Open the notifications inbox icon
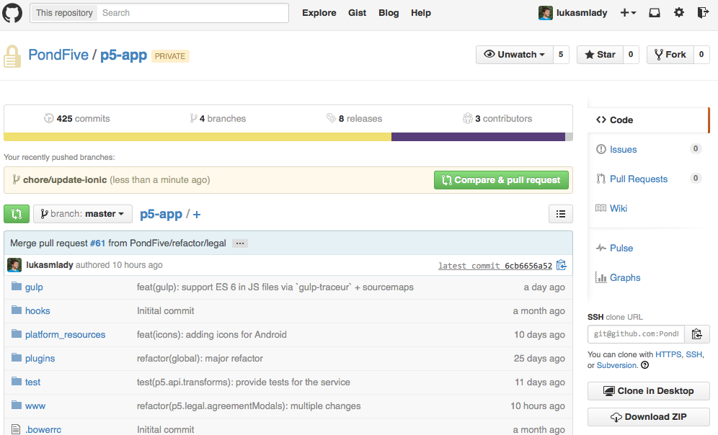The width and height of the screenshot is (718, 435). click(655, 13)
